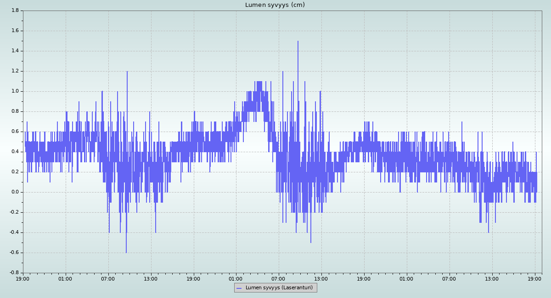Select the -0.2 y-axis tick label
The image size is (551, 298).
pyautogui.click(x=14, y=212)
